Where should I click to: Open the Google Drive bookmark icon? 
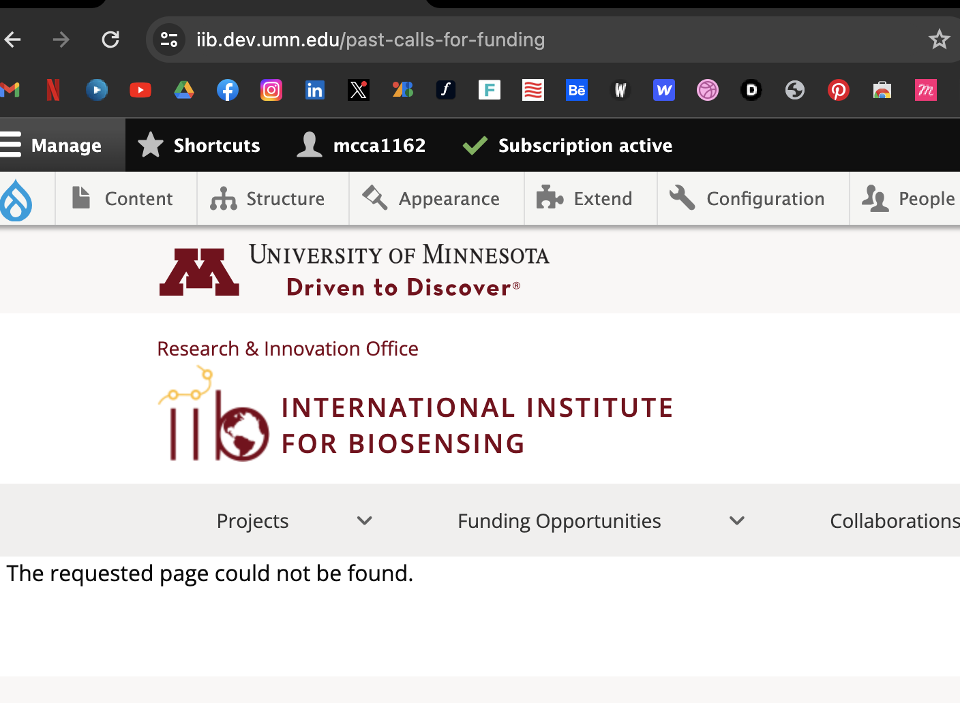pyautogui.click(x=183, y=90)
